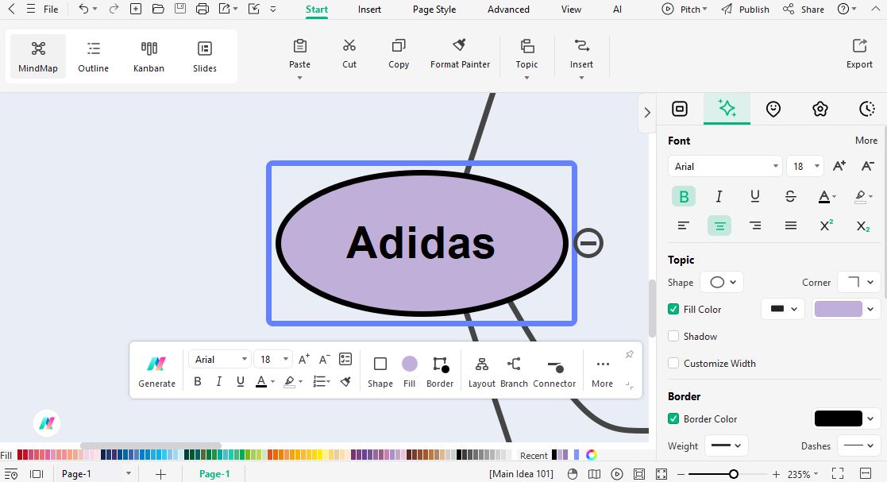Open the fill pattern dropdown
The height and width of the screenshot is (482, 887).
pyautogui.click(x=783, y=309)
